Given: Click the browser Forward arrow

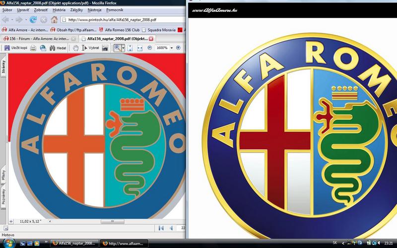Looking at the screenshot, I should point(19,19).
